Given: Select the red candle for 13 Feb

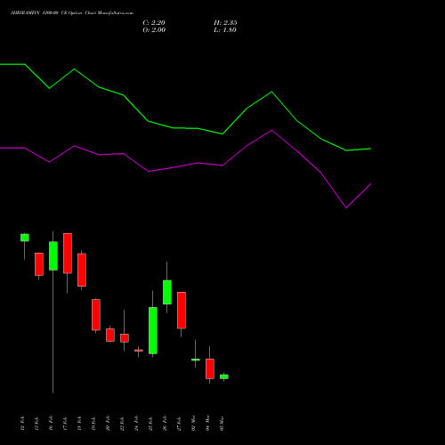Looking at the screenshot, I should coord(39,264).
